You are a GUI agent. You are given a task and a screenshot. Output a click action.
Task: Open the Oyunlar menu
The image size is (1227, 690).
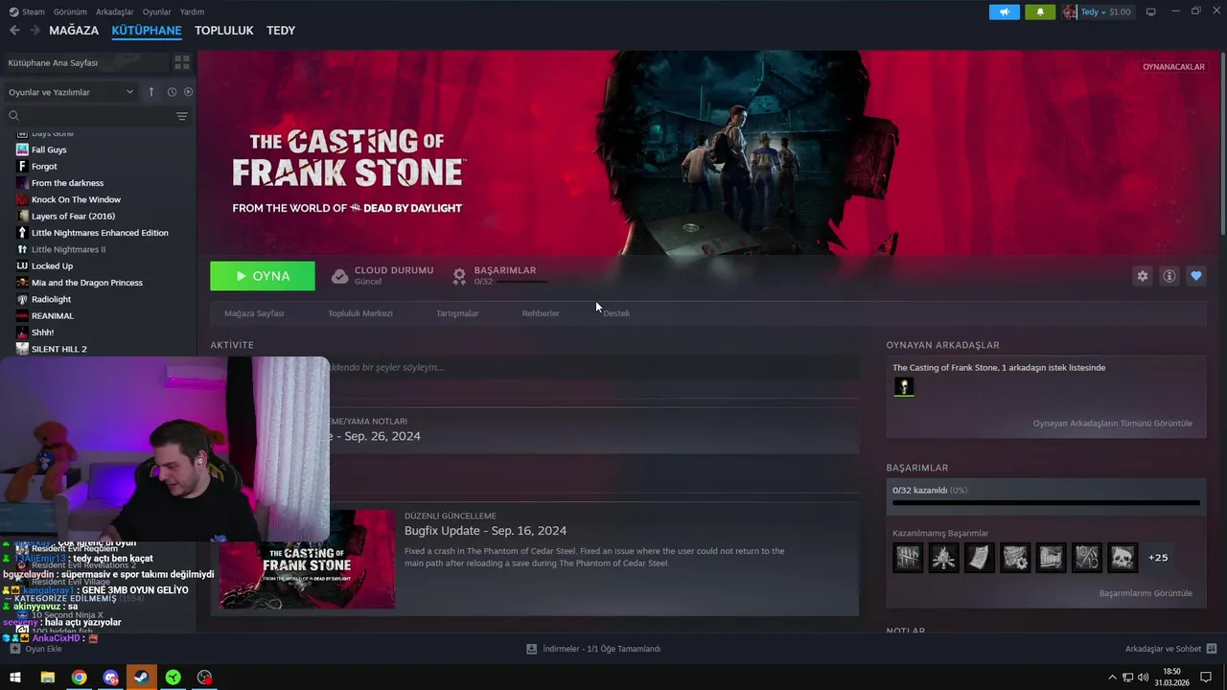tap(157, 12)
